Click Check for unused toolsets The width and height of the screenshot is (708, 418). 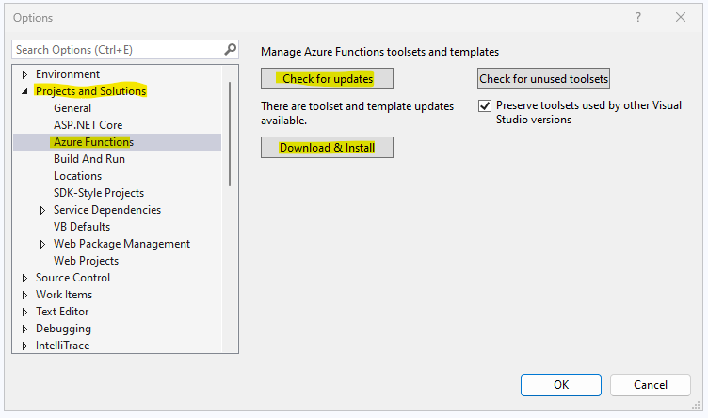(x=543, y=79)
